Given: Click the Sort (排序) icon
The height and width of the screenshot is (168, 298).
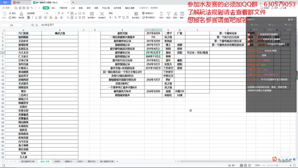Looking at the screenshot, I should (x=175, y=14).
